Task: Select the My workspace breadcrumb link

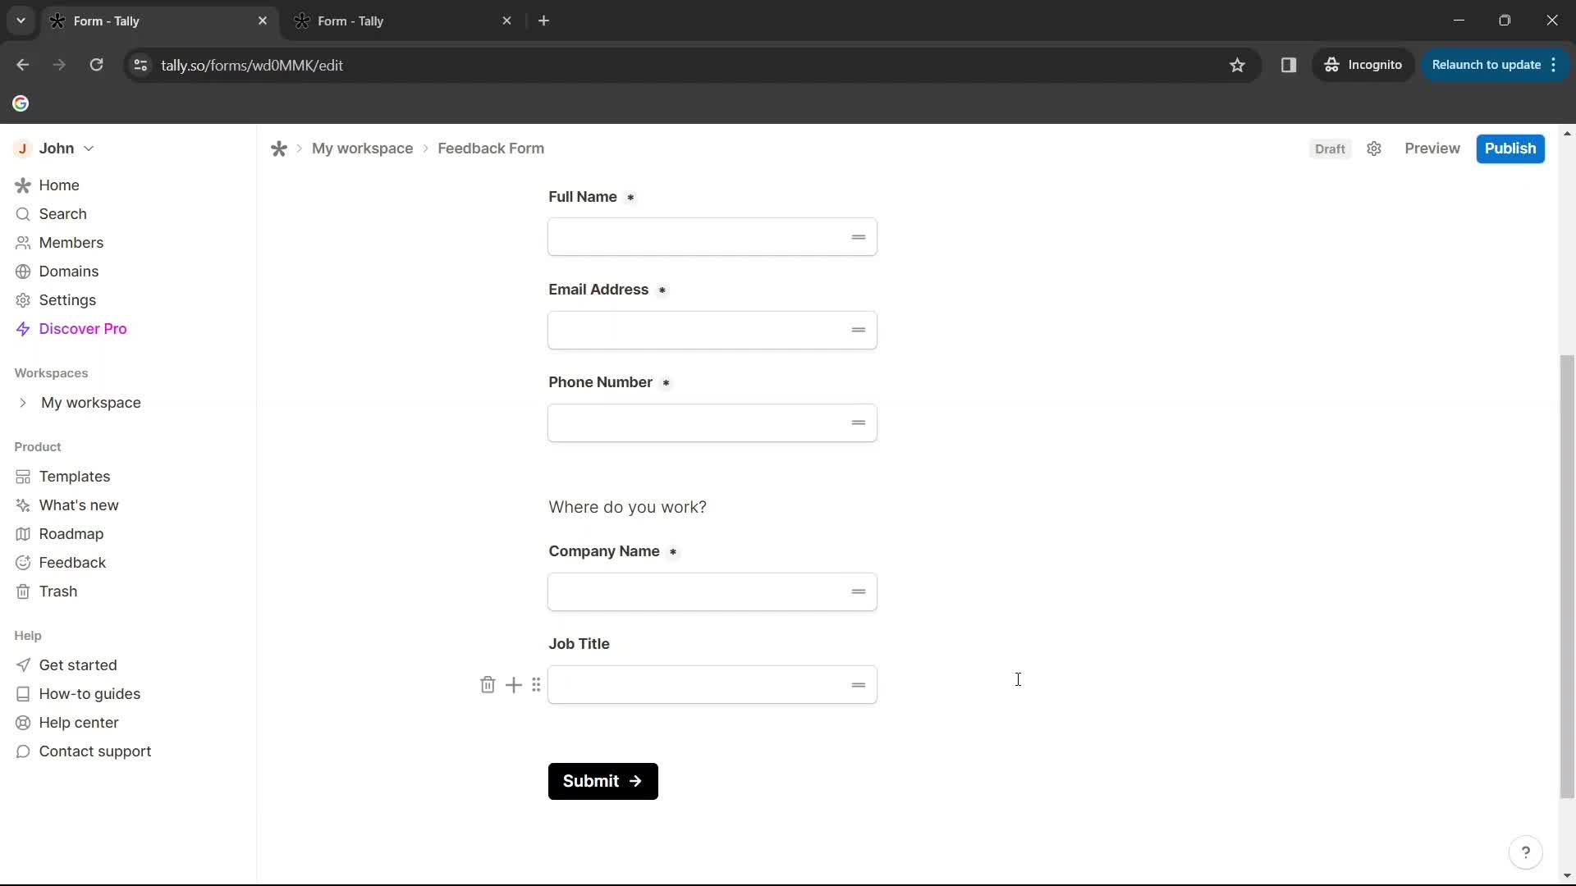Action: [363, 148]
